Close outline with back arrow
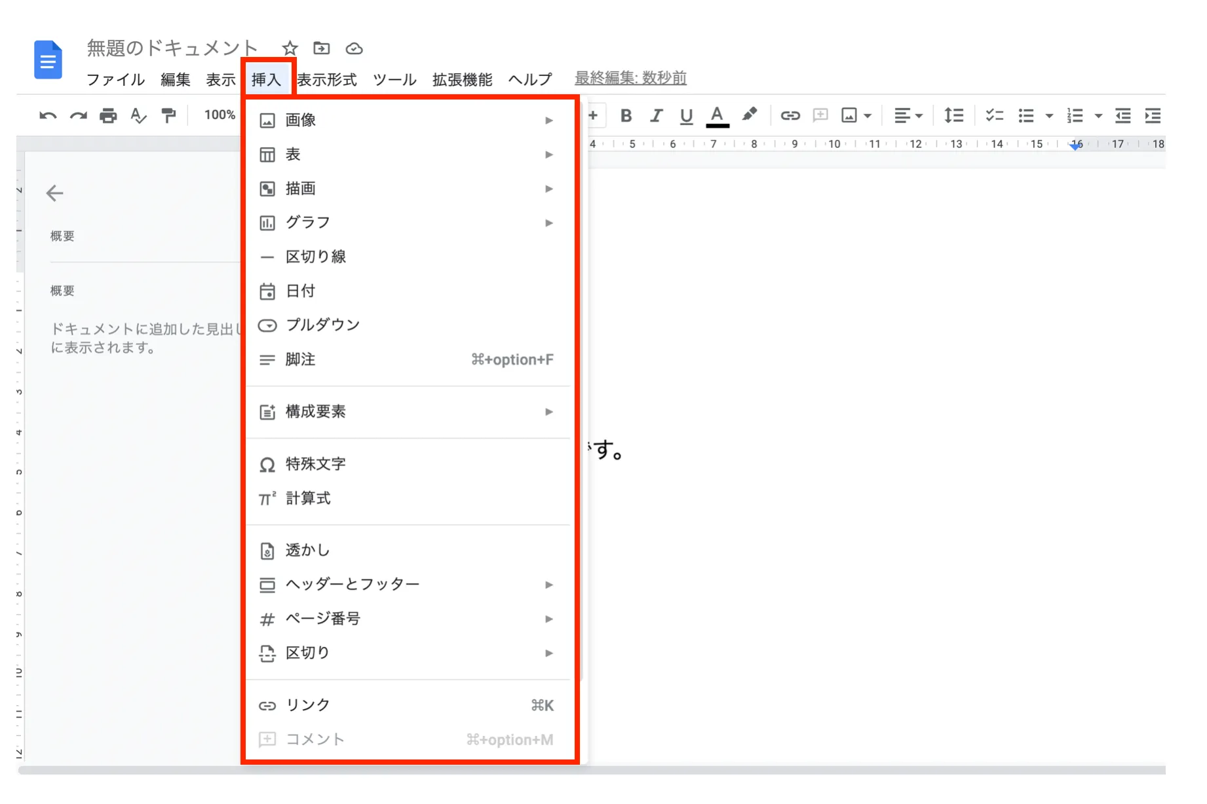 54,193
